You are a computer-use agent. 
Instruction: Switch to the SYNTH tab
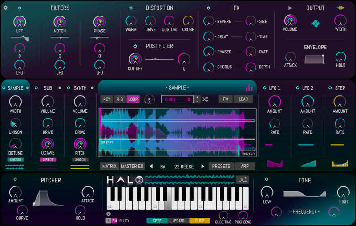pos(80,88)
